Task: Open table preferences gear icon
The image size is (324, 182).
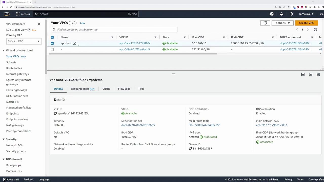Action: (315, 30)
